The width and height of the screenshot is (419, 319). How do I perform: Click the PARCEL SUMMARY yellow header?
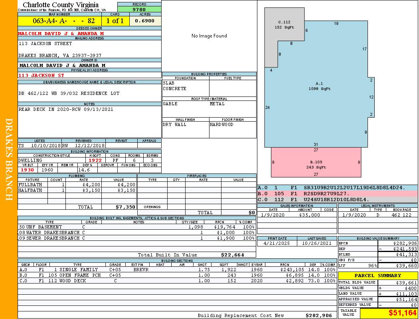pyautogui.click(x=378, y=276)
